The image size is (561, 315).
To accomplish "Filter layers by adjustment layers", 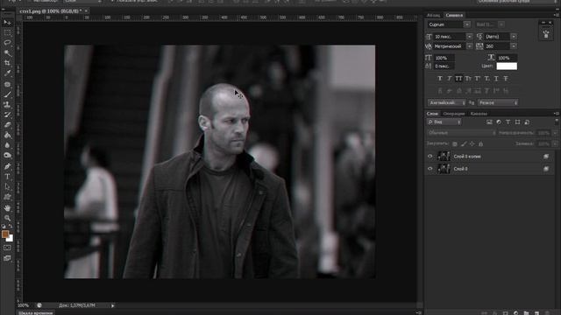I will 499,122.
